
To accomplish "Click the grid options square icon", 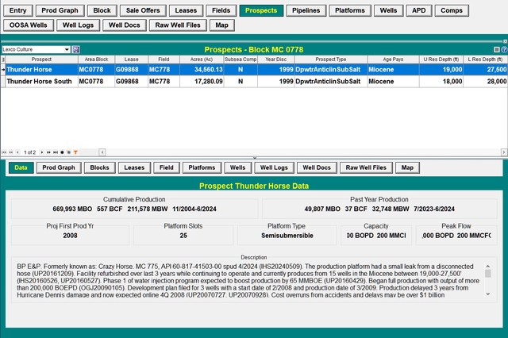I will click(497, 49).
